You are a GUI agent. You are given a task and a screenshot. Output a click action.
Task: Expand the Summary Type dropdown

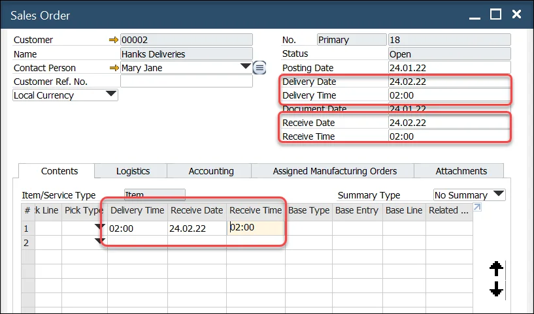499,195
